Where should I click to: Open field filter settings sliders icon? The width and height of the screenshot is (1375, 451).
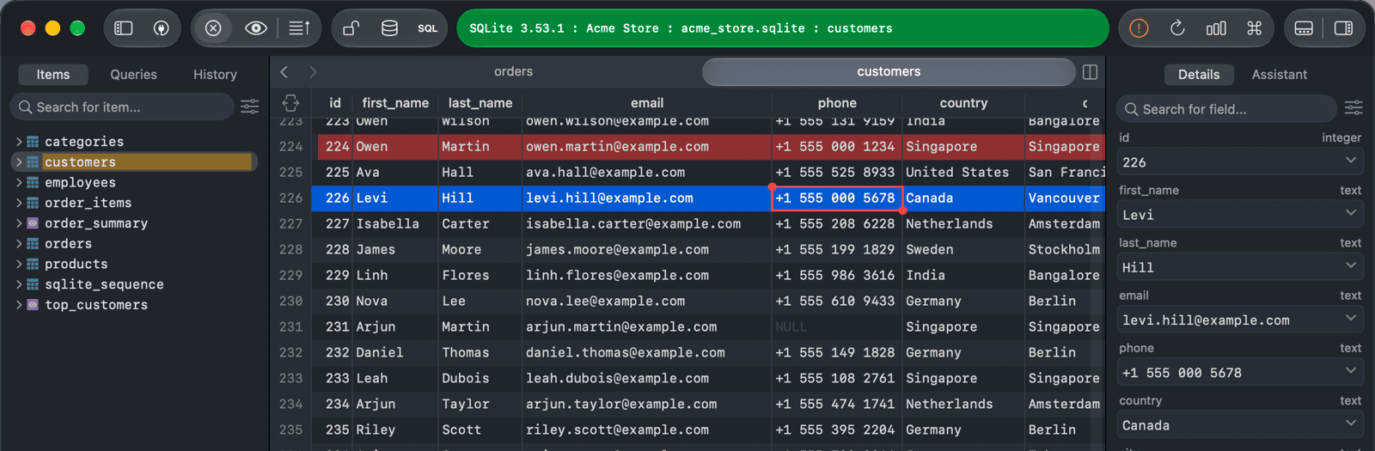(1354, 107)
